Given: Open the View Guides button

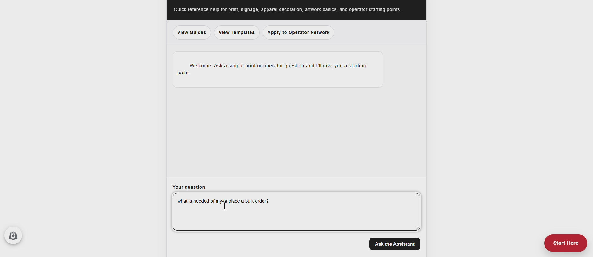Looking at the screenshot, I should click(x=192, y=32).
